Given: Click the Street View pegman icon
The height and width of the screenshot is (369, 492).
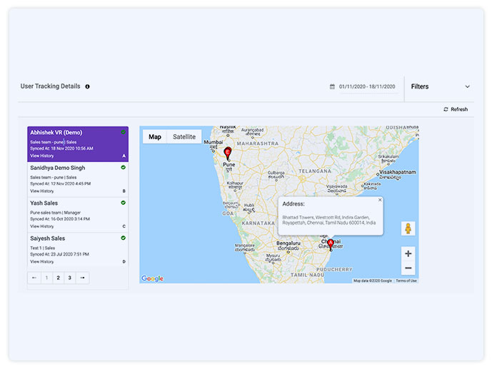Looking at the screenshot, I should (x=408, y=228).
